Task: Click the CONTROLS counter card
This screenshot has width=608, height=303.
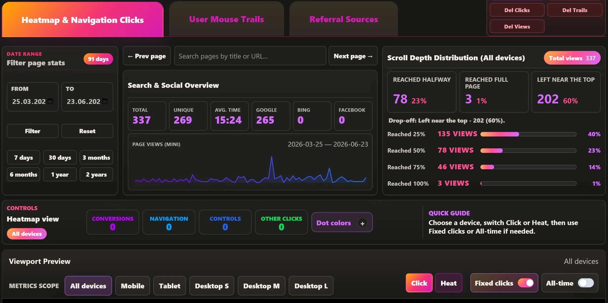Action: point(225,222)
